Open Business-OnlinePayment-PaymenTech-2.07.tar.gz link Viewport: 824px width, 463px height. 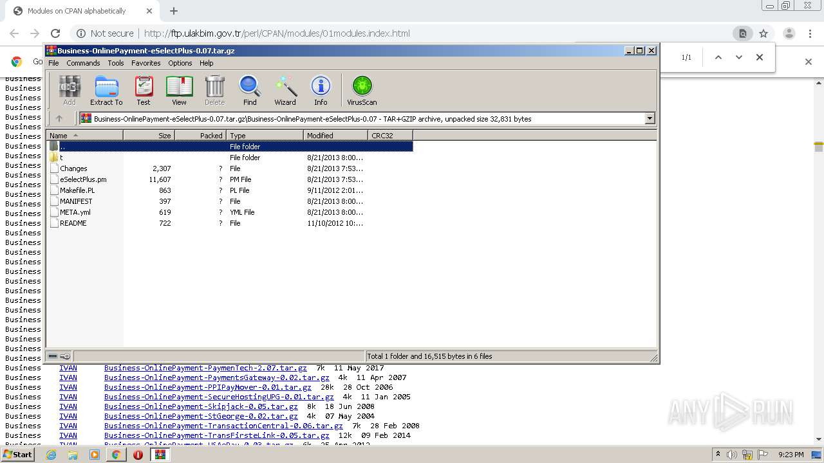pos(205,368)
